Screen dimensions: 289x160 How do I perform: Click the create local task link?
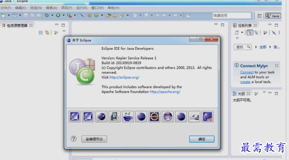coord(245,82)
